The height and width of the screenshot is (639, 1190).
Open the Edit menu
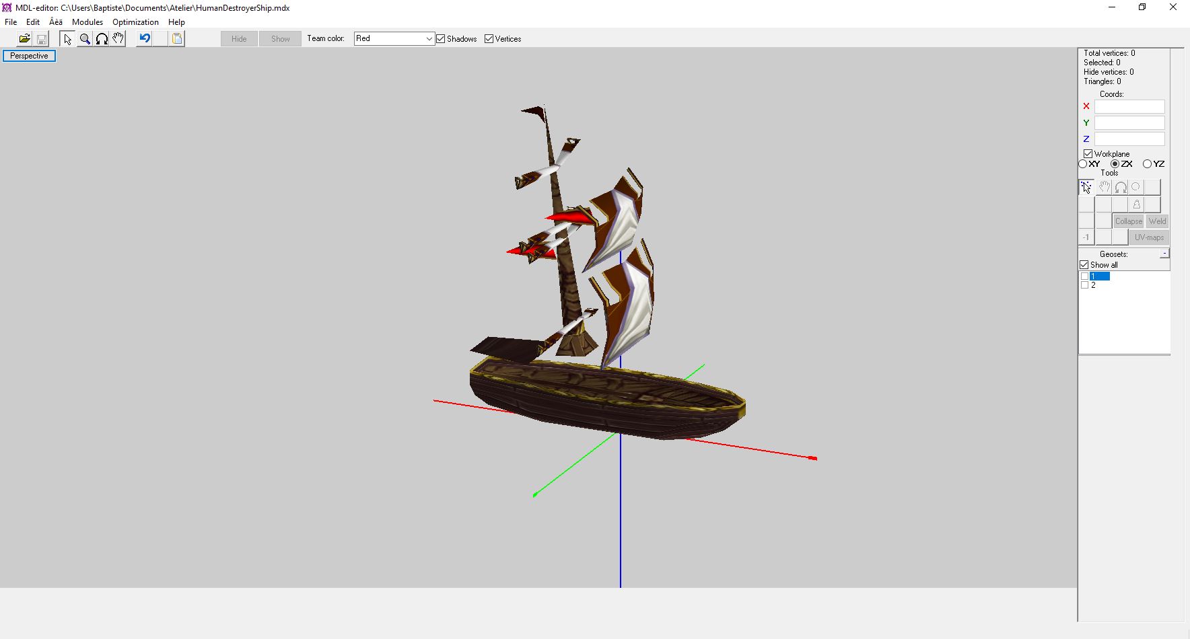33,22
